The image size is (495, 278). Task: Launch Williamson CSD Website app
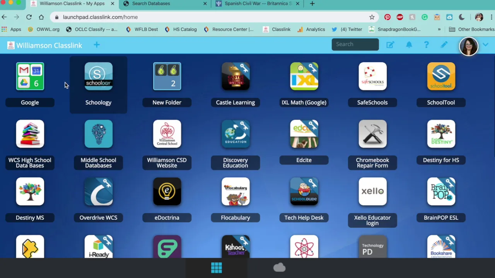pyautogui.click(x=167, y=134)
